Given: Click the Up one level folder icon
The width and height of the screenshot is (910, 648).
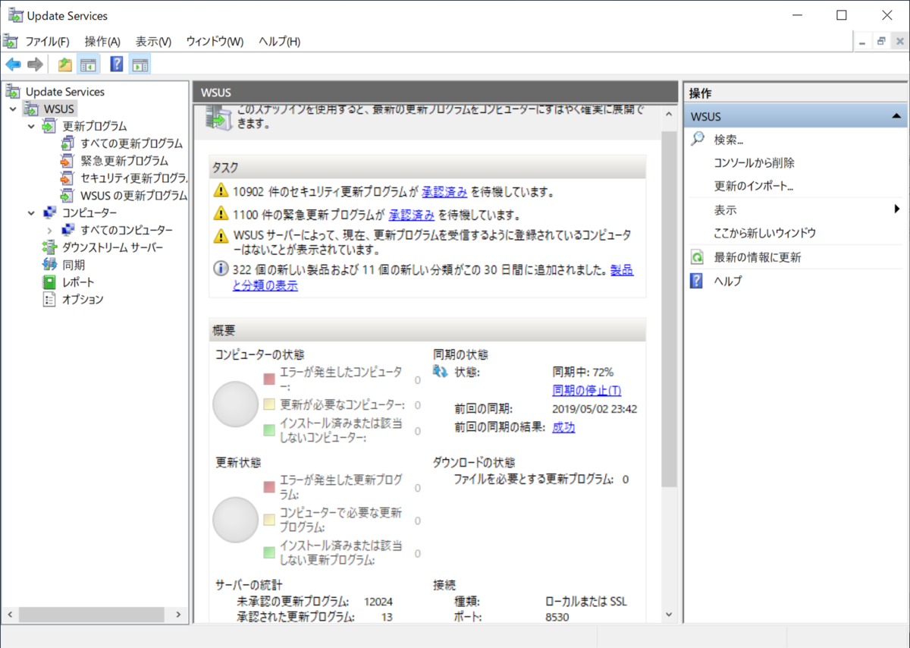Looking at the screenshot, I should [x=65, y=64].
